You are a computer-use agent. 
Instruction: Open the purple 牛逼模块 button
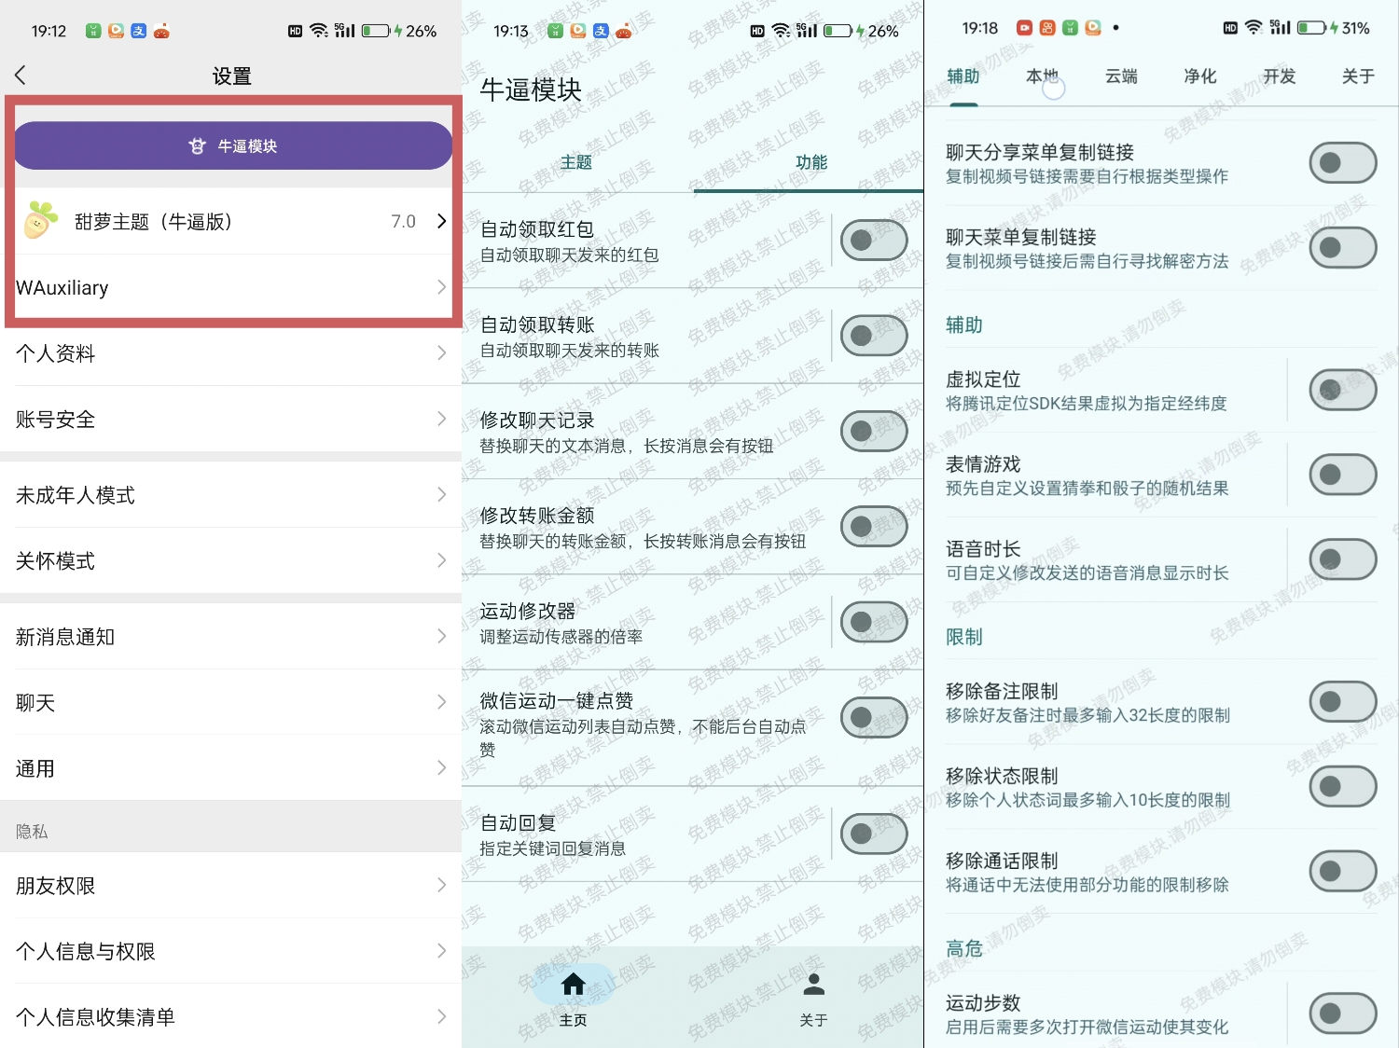tap(233, 145)
